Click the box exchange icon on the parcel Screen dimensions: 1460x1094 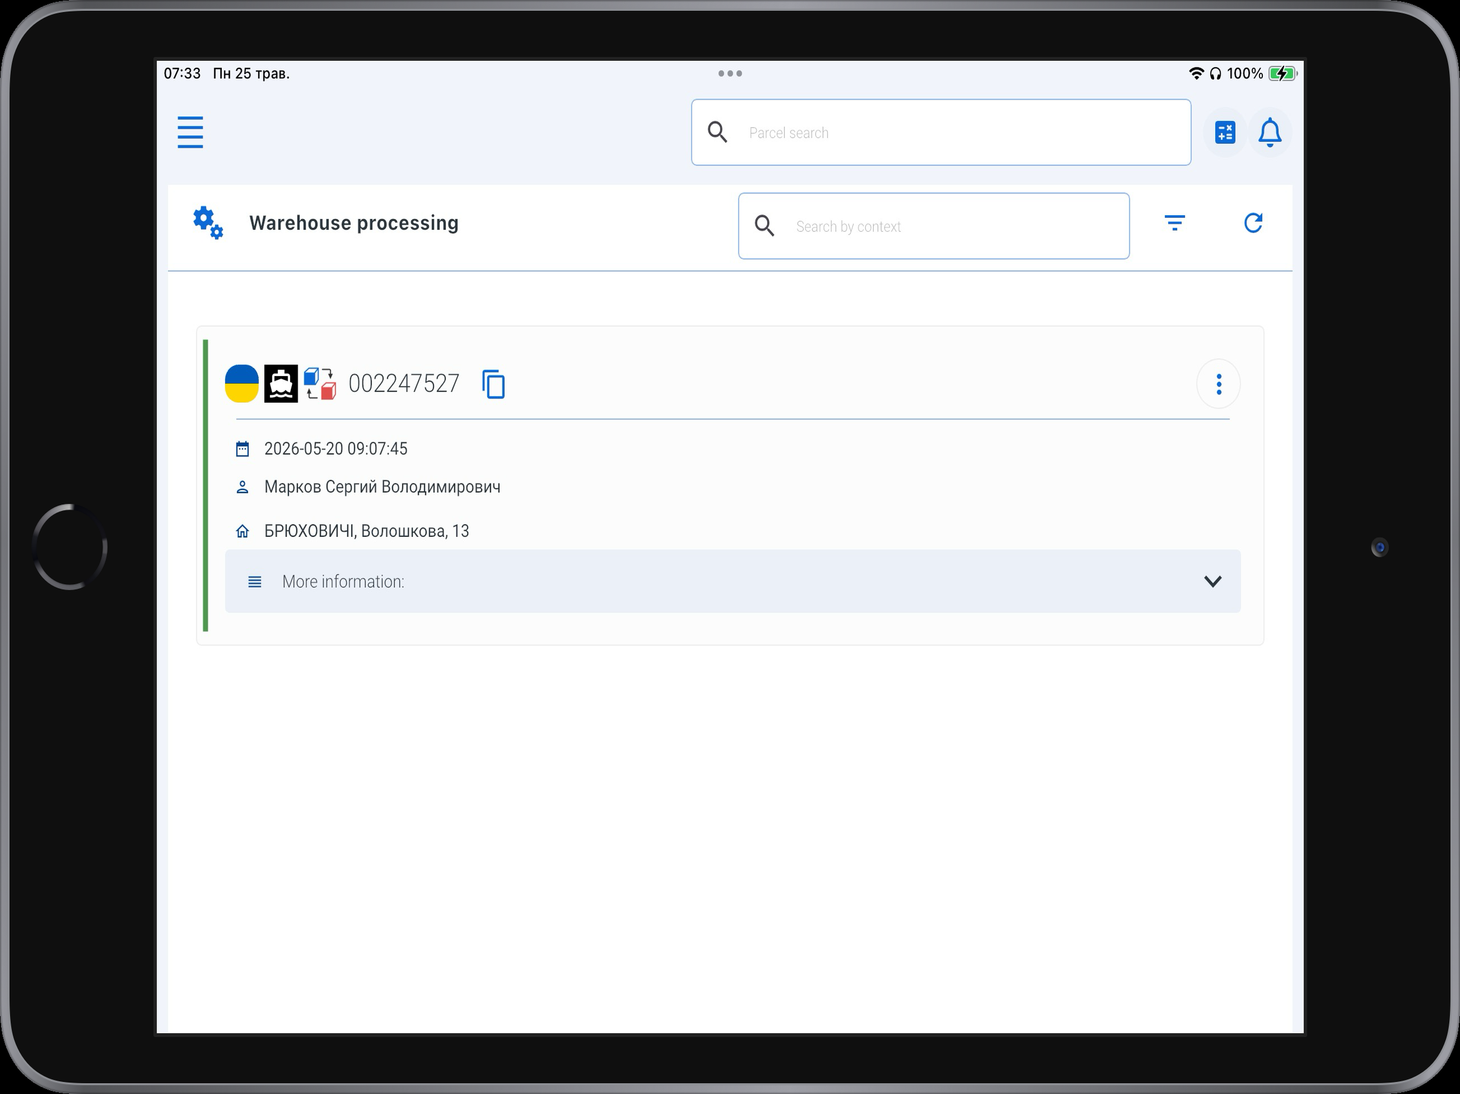pyautogui.click(x=320, y=384)
